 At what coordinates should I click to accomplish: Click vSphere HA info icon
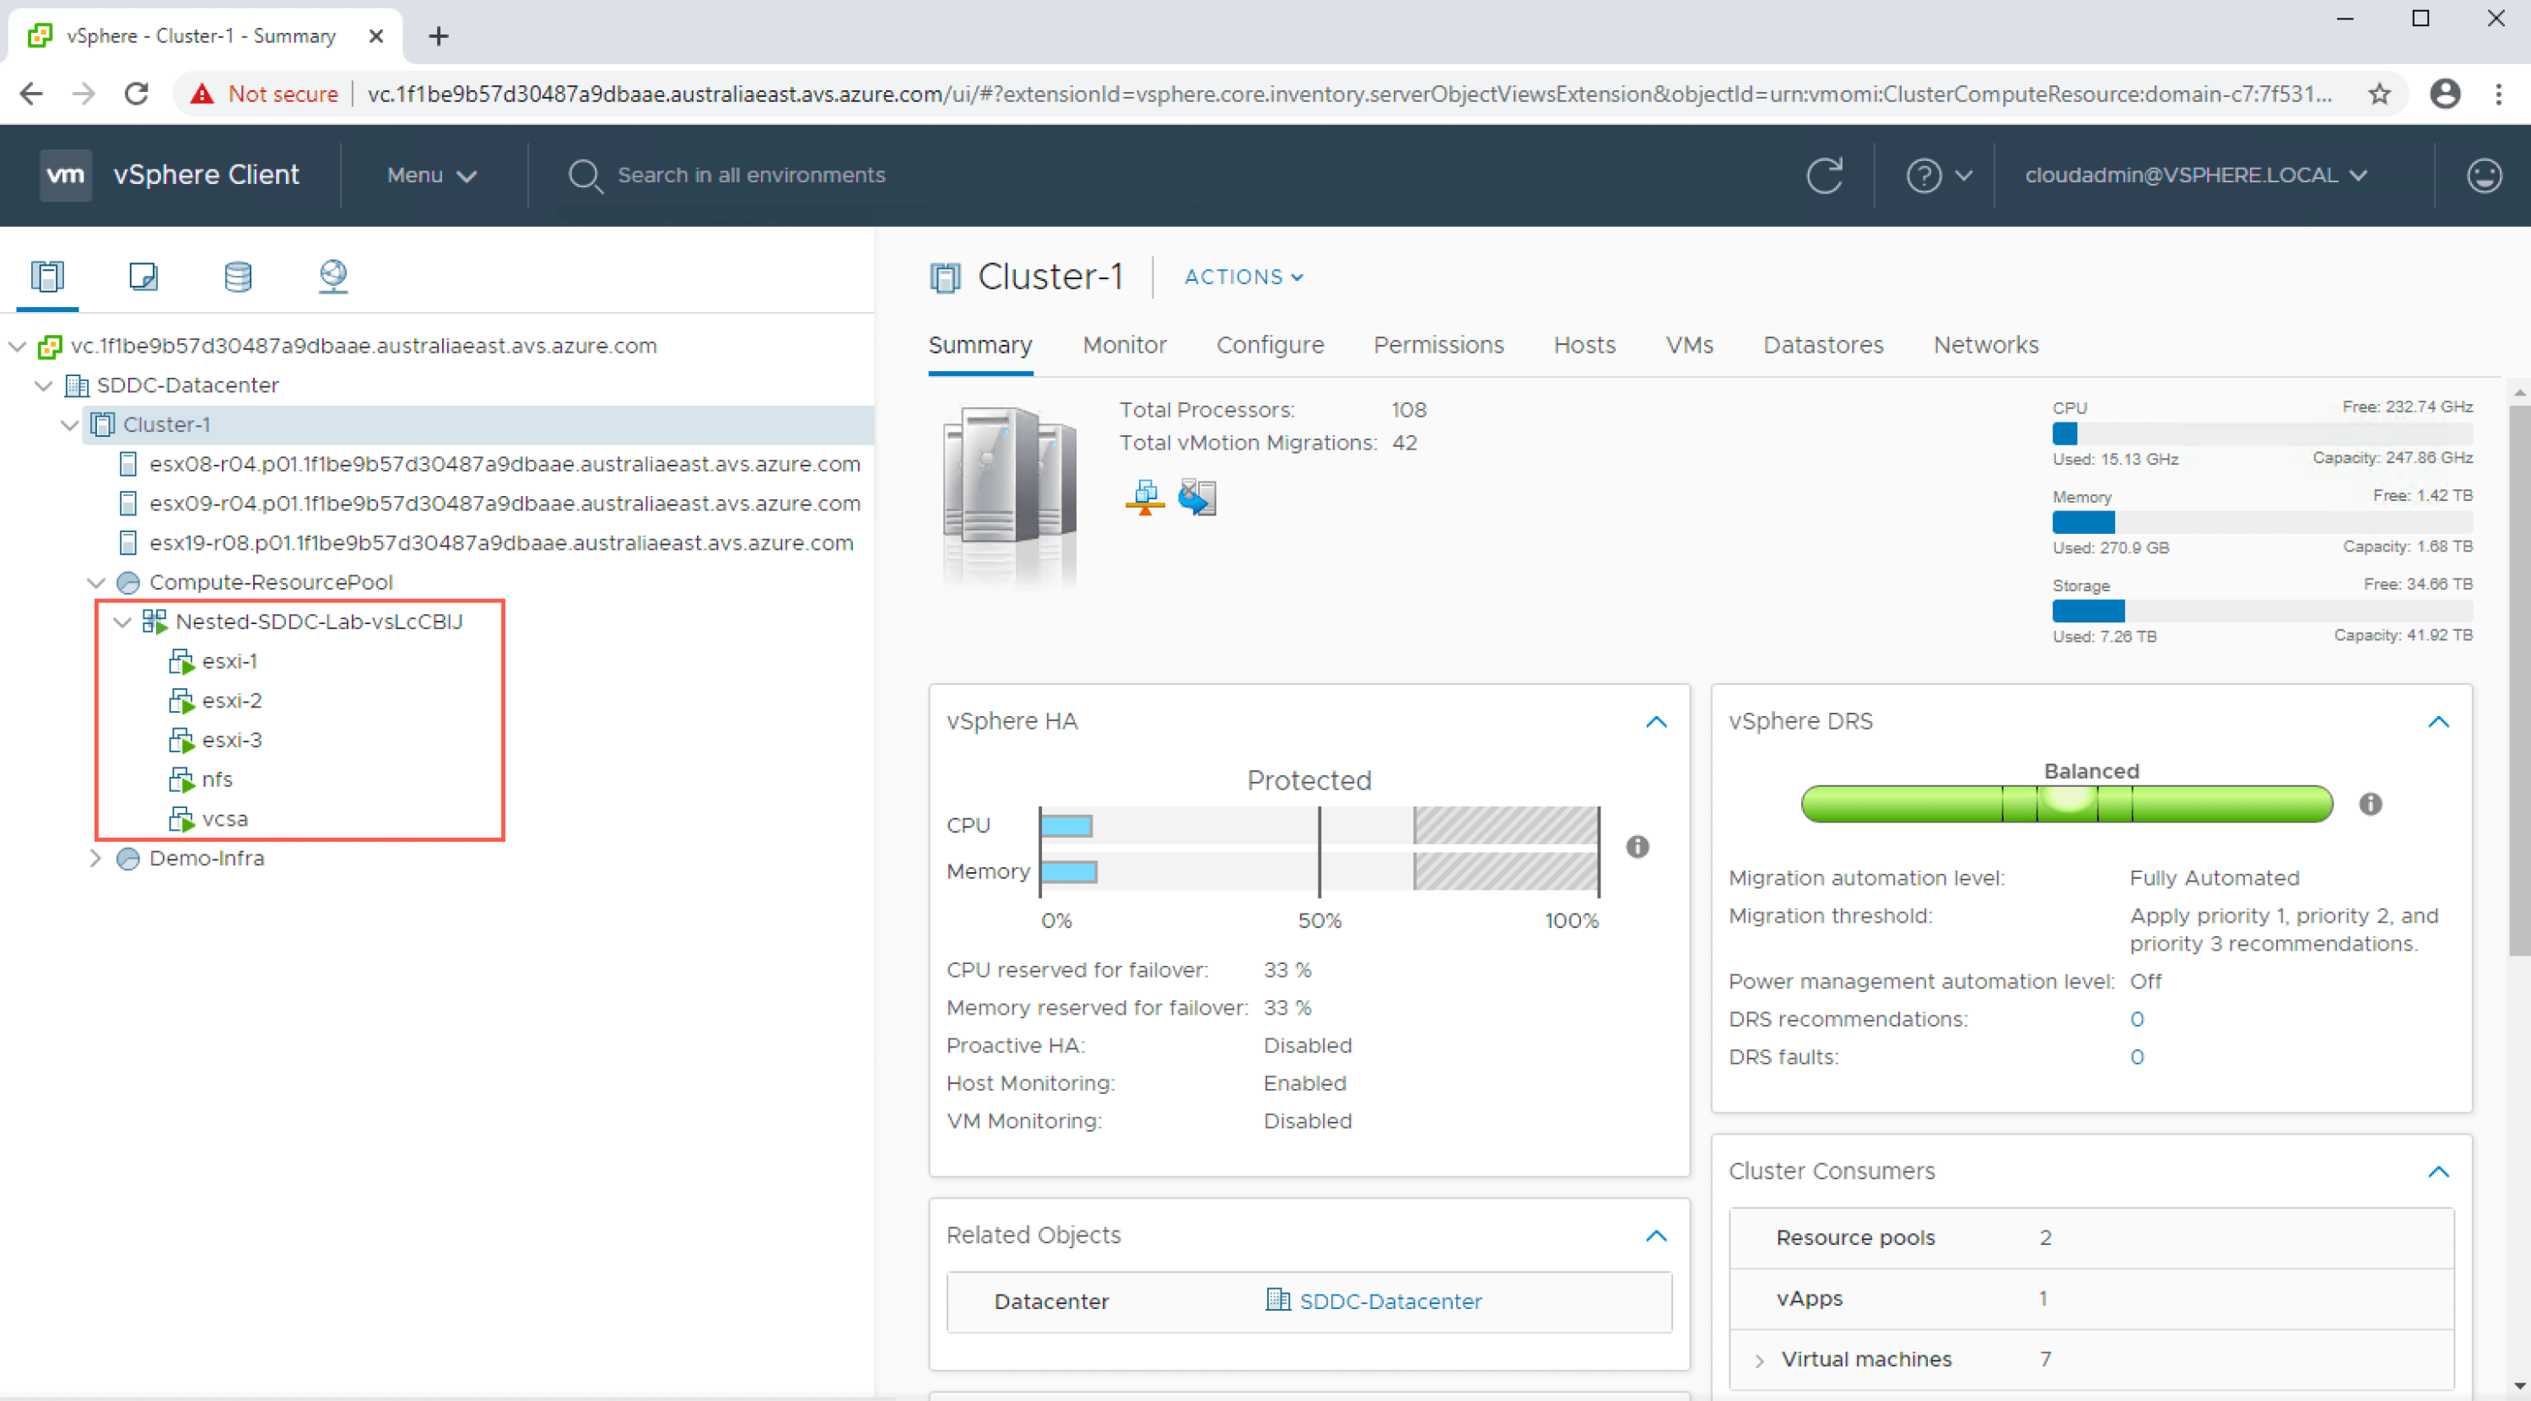click(x=1637, y=847)
